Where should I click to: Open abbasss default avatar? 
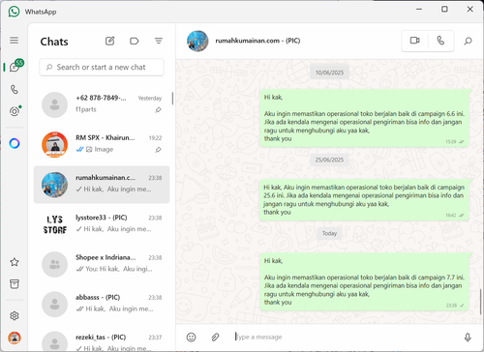click(x=54, y=305)
